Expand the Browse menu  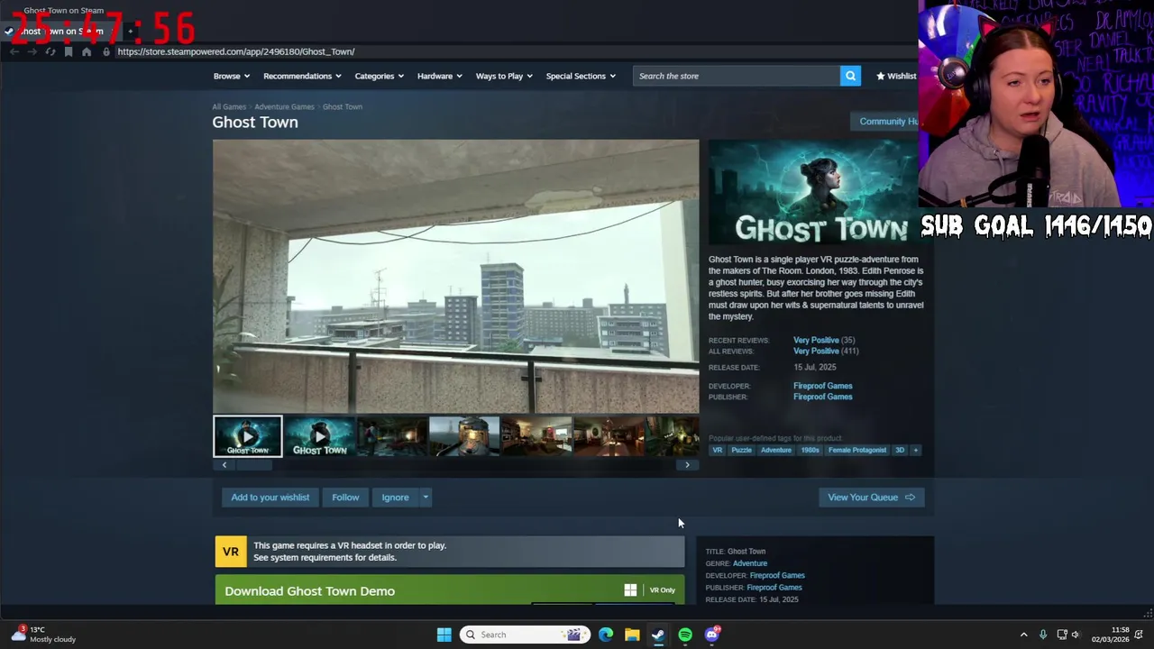click(x=232, y=76)
